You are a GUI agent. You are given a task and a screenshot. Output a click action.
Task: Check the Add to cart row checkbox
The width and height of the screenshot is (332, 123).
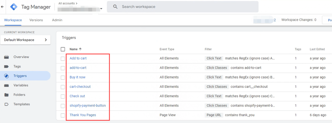[63, 59]
